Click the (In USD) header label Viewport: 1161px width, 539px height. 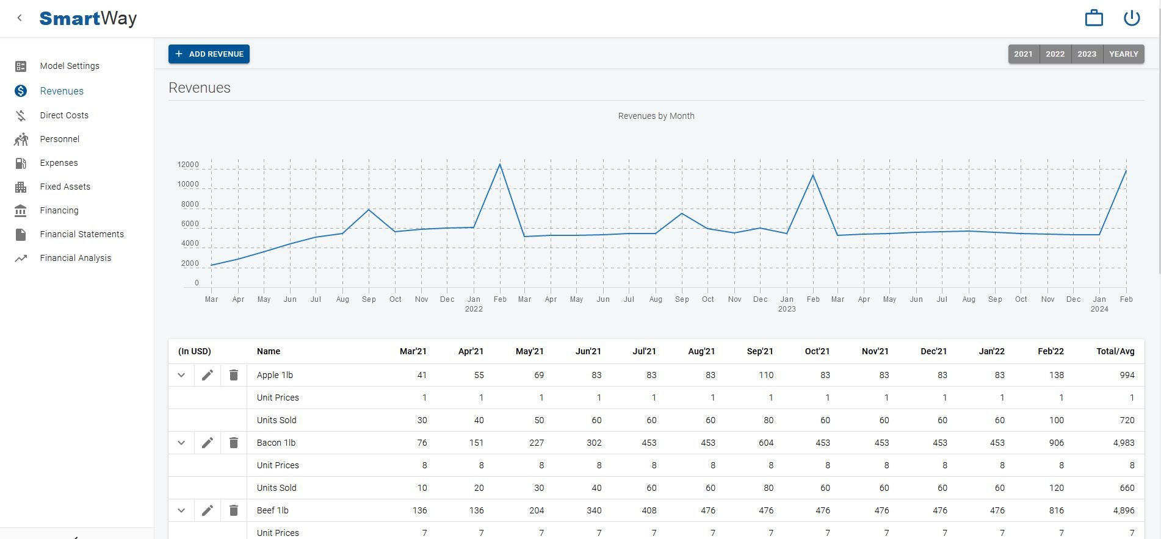pos(195,351)
